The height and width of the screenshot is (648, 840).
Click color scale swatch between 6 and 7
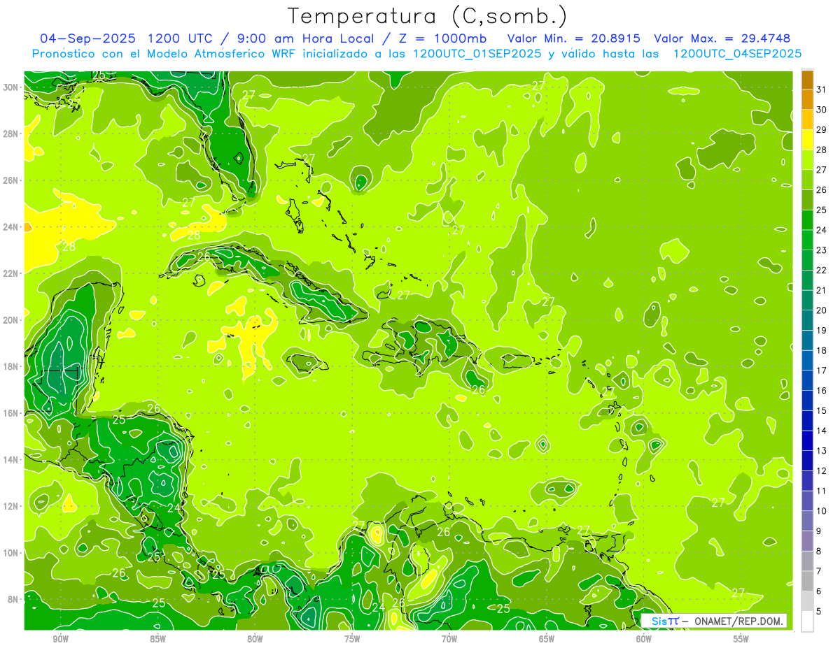pyautogui.click(x=807, y=581)
